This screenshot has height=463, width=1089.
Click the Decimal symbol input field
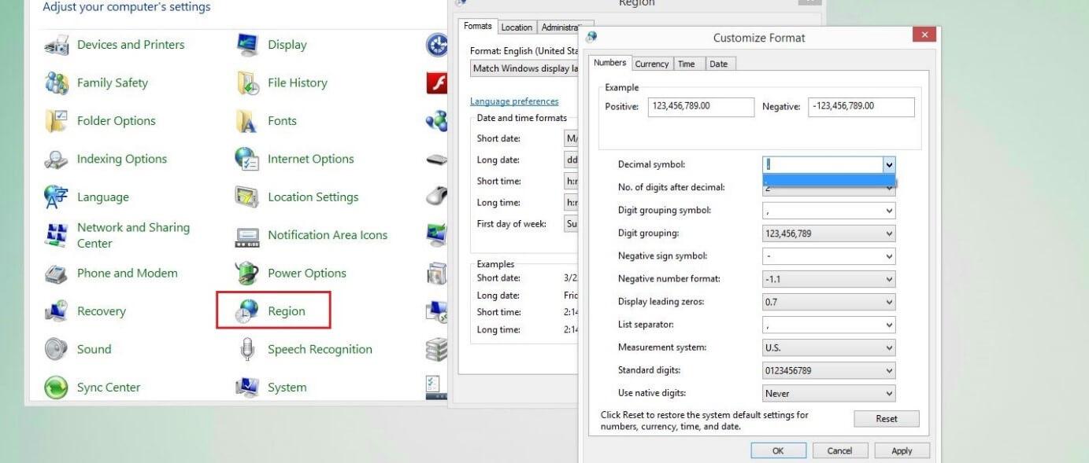click(x=822, y=164)
